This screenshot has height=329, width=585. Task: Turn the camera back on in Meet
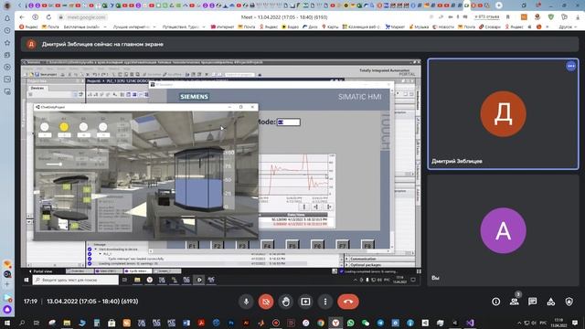pyautogui.click(x=266, y=302)
